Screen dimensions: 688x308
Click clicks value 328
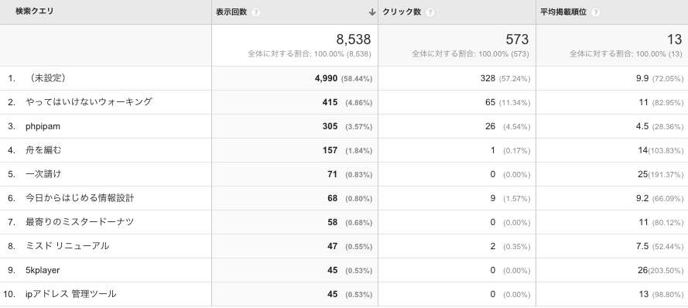point(488,78)
